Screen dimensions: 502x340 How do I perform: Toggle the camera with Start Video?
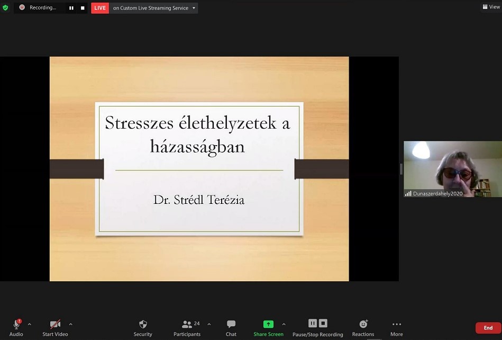pos(55,324)
